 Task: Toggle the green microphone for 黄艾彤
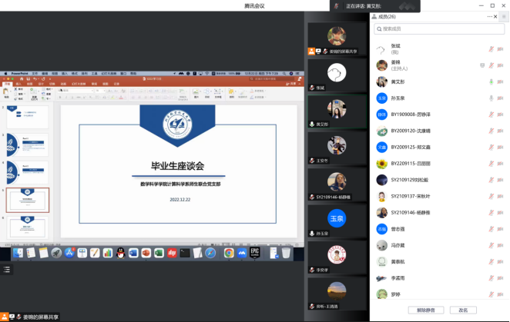click(x=492, y=81)
